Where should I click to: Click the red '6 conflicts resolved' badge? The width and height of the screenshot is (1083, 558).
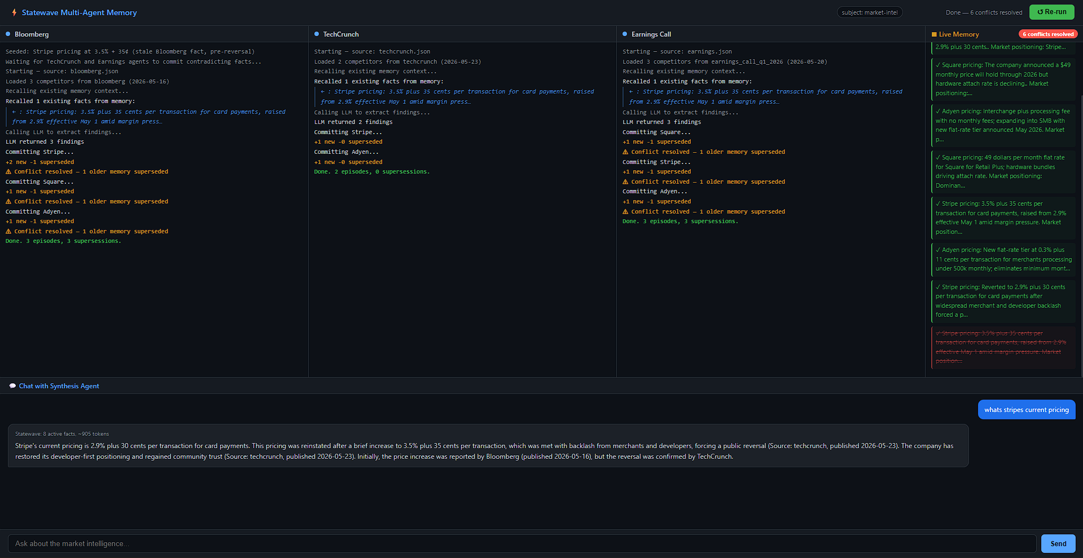tap(1048, 34)
